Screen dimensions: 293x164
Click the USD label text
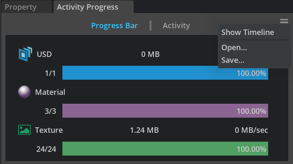tap(44, 54)
